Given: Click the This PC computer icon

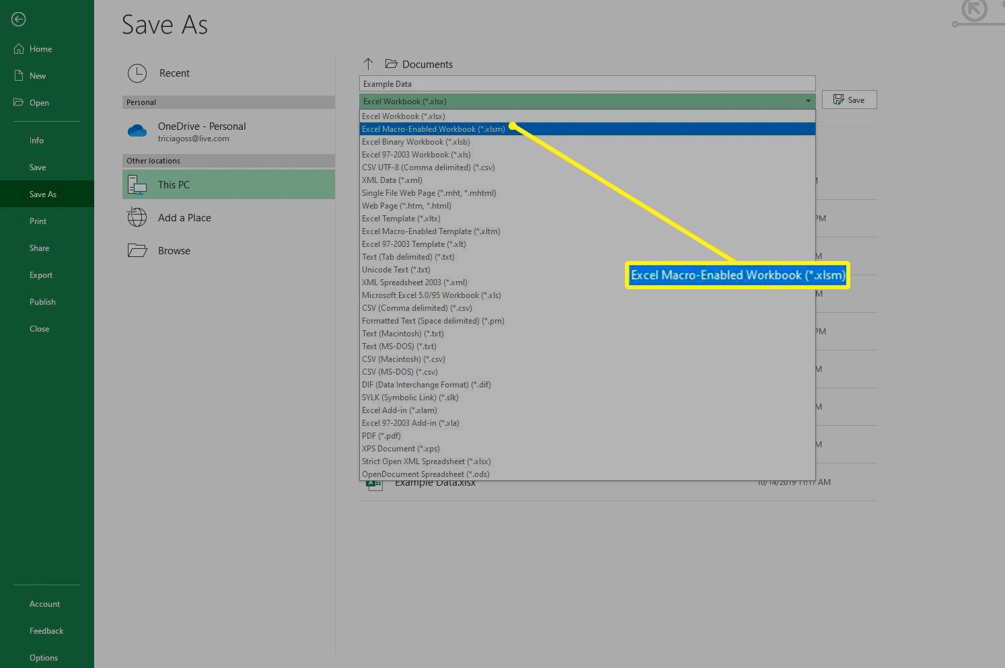Looking at the screenshot, I should 137,184.
